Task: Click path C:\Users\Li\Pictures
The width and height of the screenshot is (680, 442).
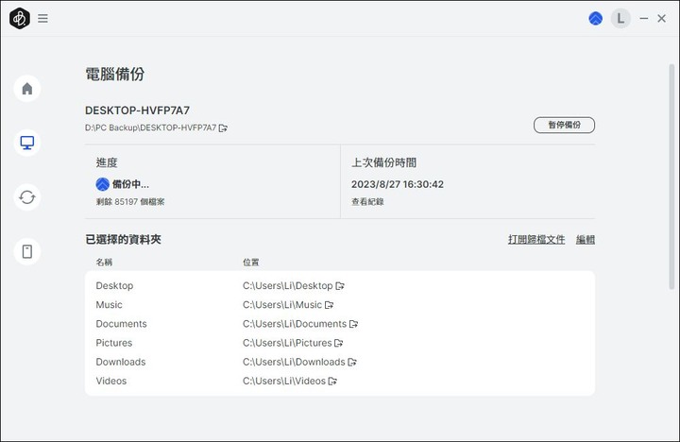Action: (x=287, y=343)
